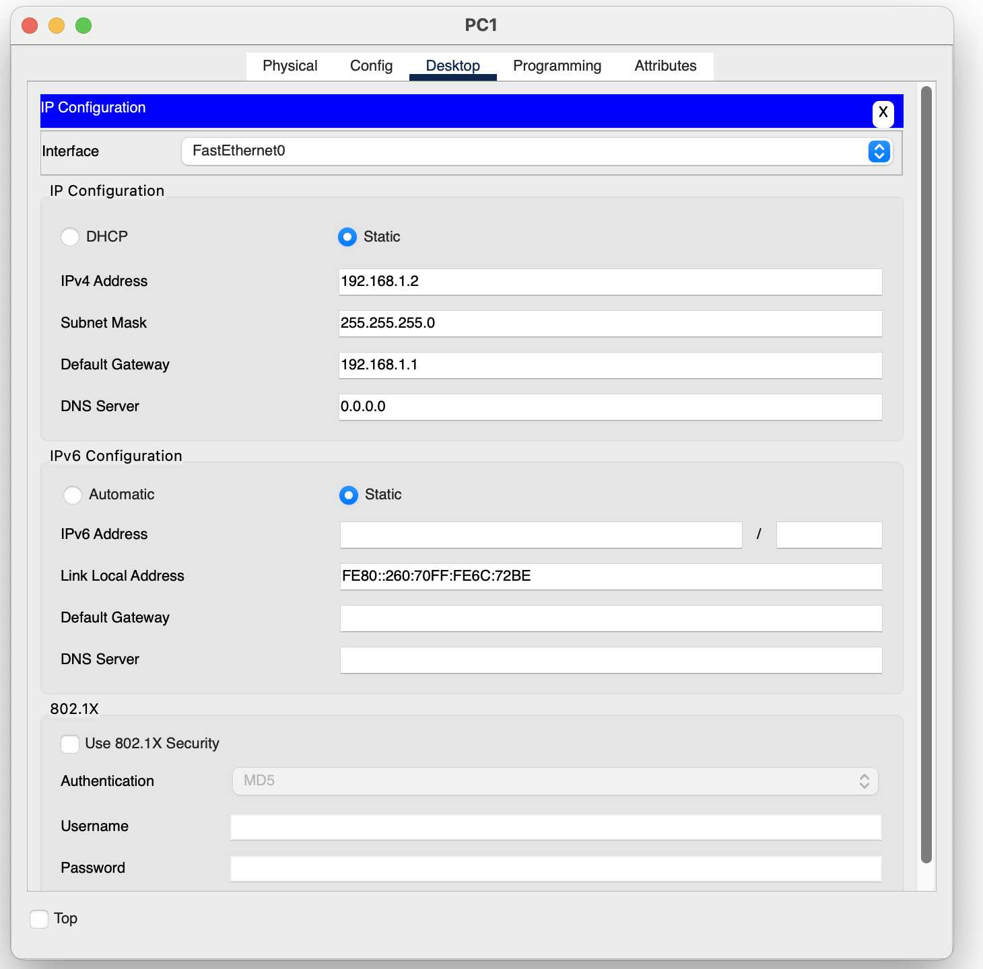This screenshot has width=983, height=969.
Task: Select the Desktop tab
Action: [452, 66]
